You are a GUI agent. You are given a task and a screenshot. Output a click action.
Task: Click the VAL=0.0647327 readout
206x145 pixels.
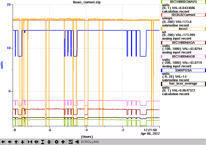pyautogui.click(x=184, y=90)
